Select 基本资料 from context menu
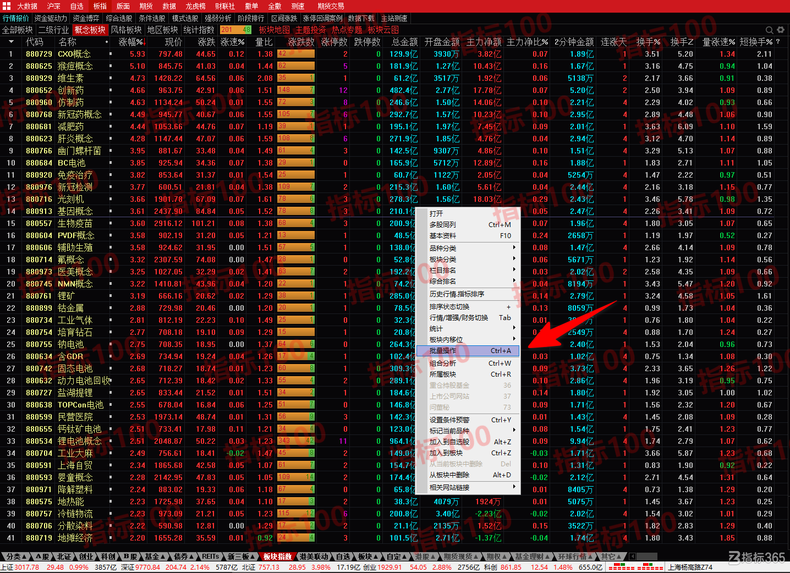 click(x=468, y=235)
